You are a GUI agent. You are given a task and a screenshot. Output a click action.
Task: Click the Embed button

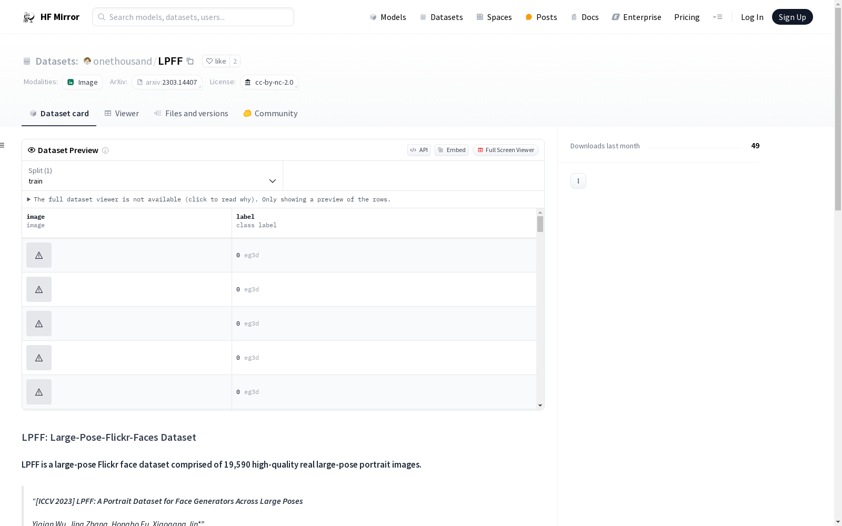[452, 150]
